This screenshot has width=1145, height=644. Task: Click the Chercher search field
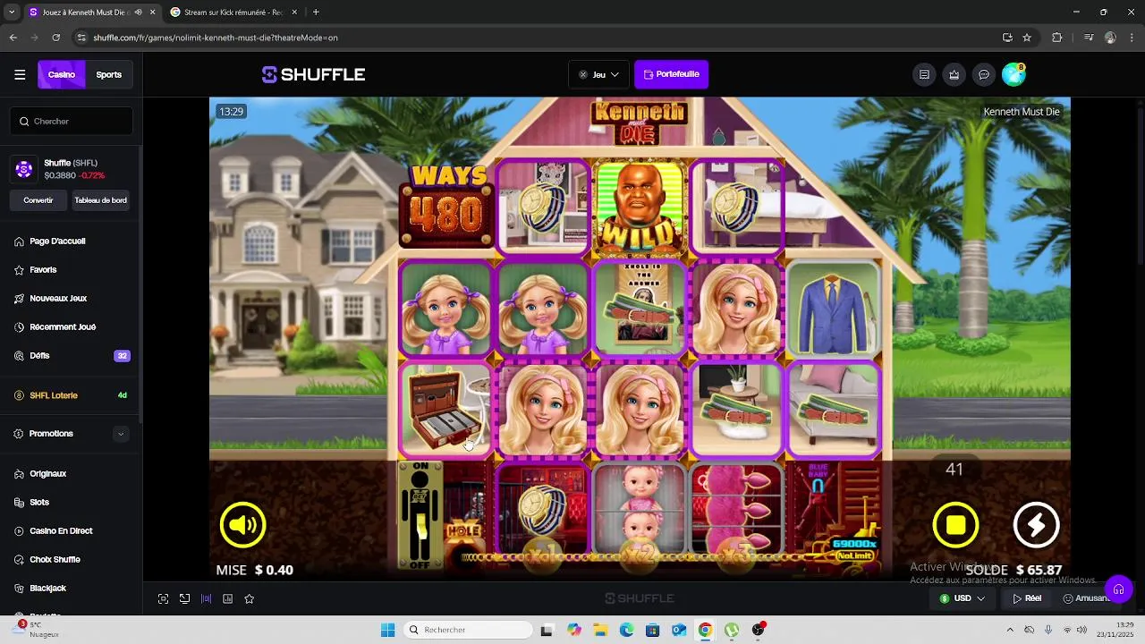pyautogui.click(x=72, y=121)
